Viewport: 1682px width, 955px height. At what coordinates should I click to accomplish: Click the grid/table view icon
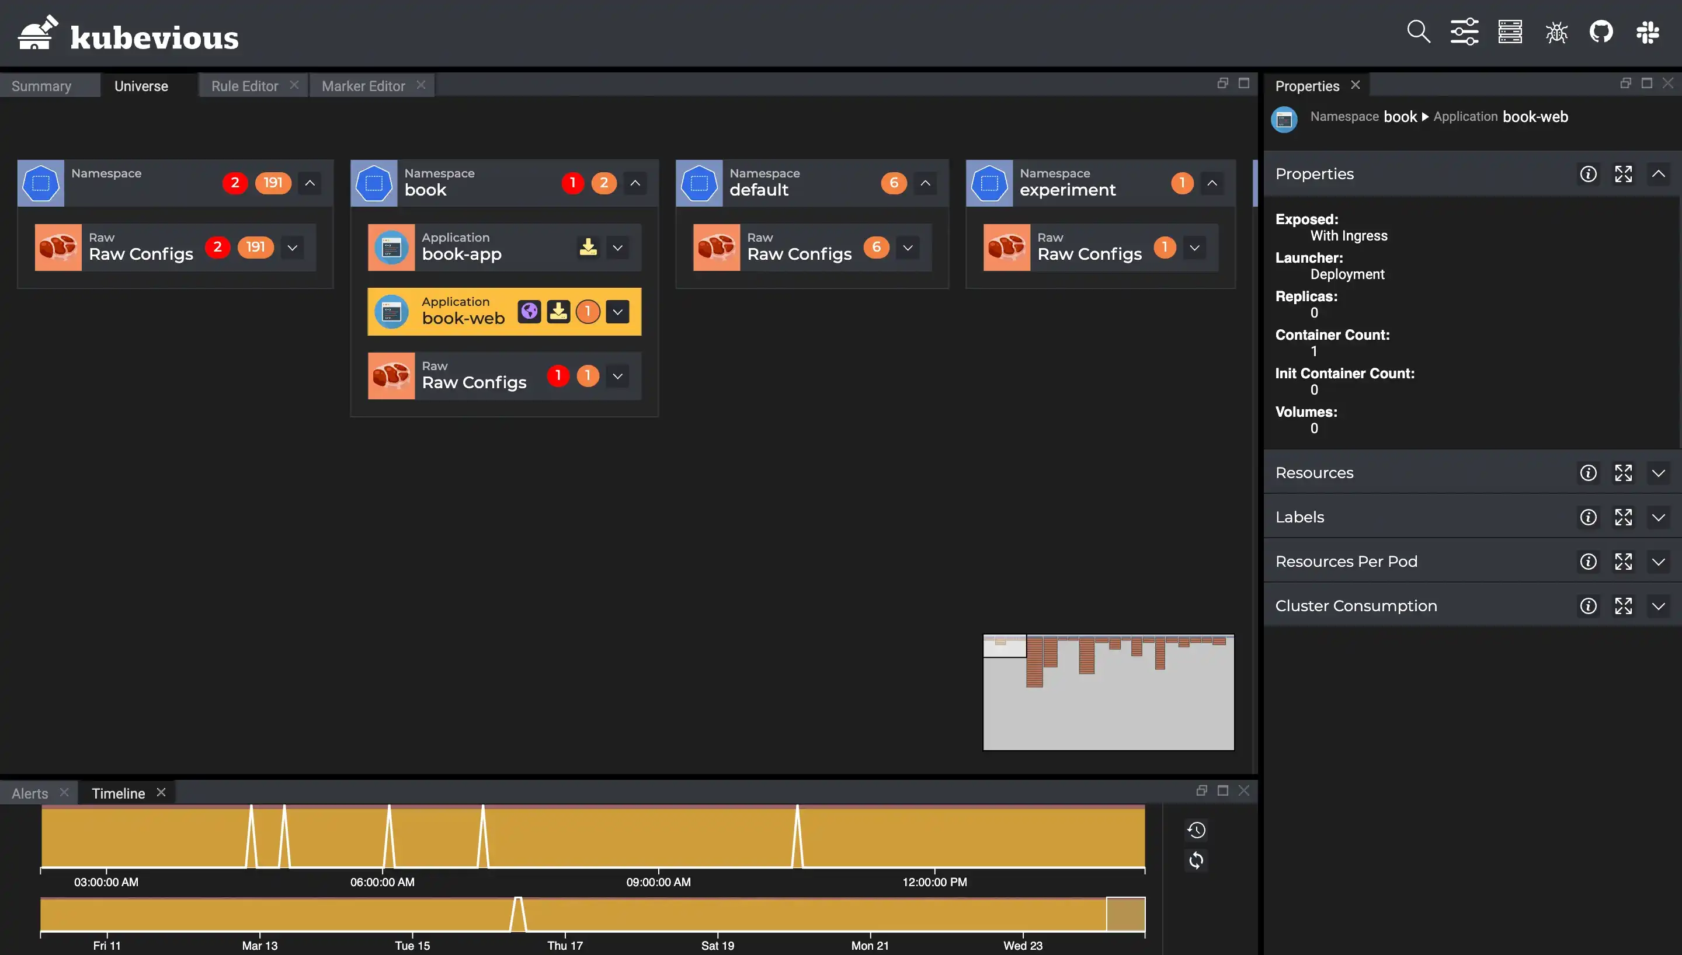tap(1510, 31)
